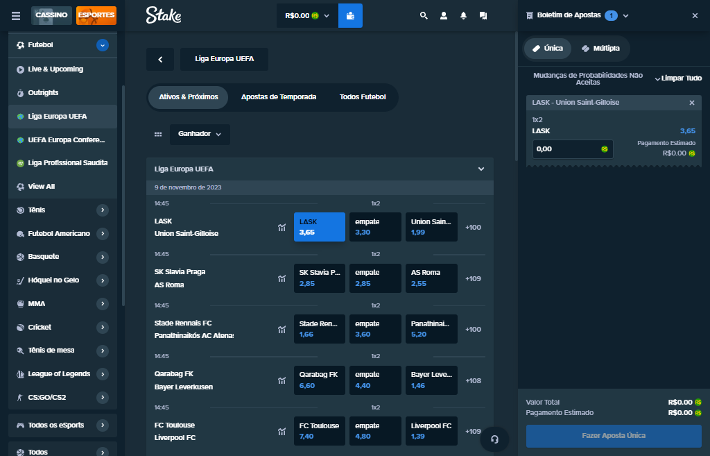Expand Todos os eSports category

(x=103, y=425)
